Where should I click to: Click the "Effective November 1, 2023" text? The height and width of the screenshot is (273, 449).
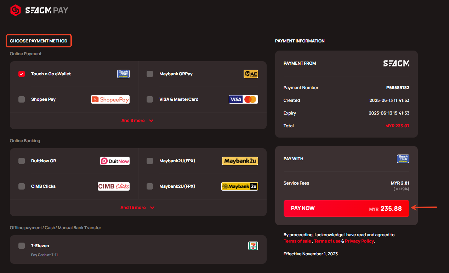[x=311, y=254]
